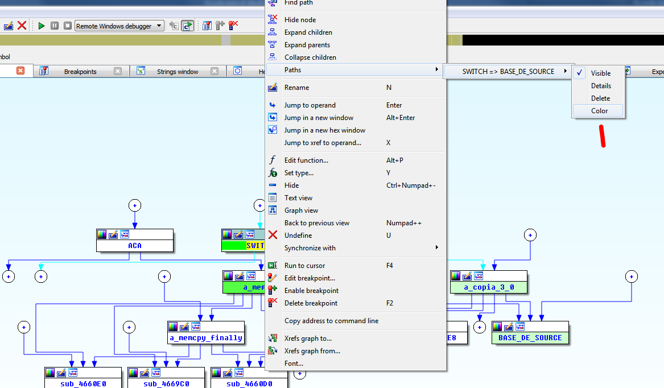Open SWITCH => BASE_DE_SOURCE submenu item
The width and height of the screenshot is (664, 388).
(508, 71)
